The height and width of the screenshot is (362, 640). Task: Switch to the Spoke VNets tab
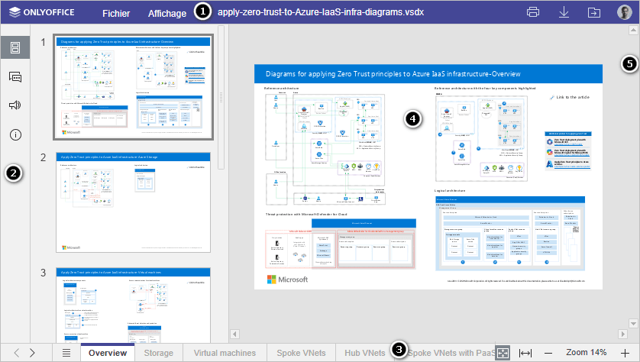301,353
